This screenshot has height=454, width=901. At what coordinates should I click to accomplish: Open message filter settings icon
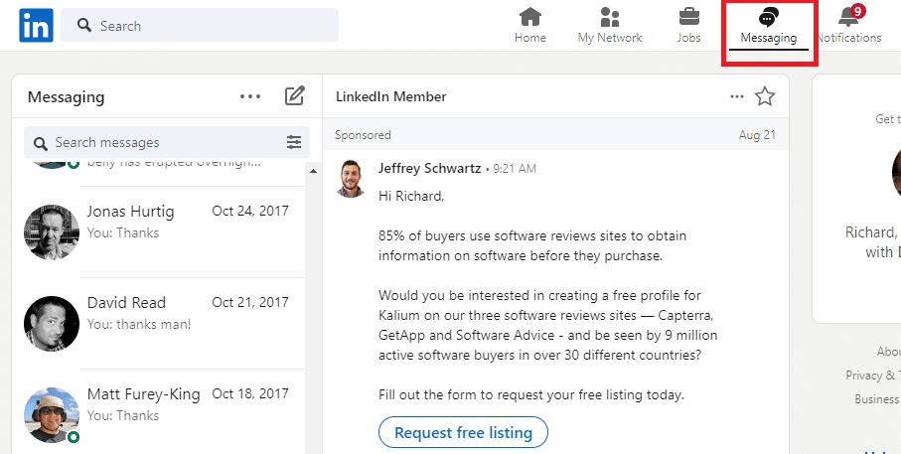tap(294, 142)
